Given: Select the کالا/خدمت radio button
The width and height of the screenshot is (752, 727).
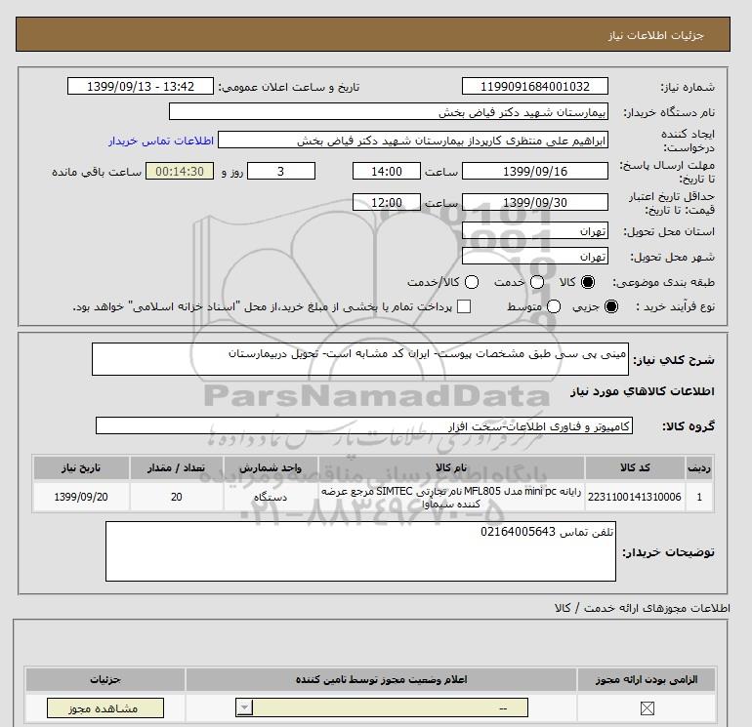Looking at the screenshot, I should pos(472,282).
